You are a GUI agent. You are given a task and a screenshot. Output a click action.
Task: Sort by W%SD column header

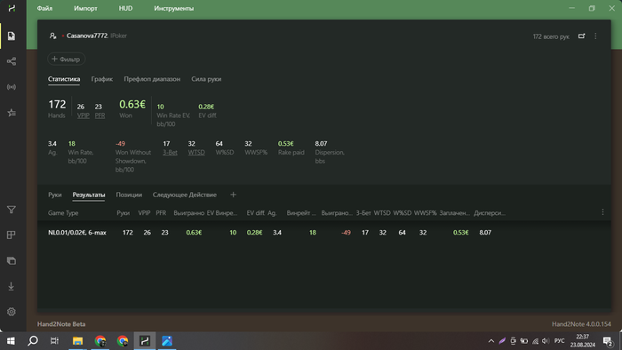pyautogui.click(x=403, y=213)
